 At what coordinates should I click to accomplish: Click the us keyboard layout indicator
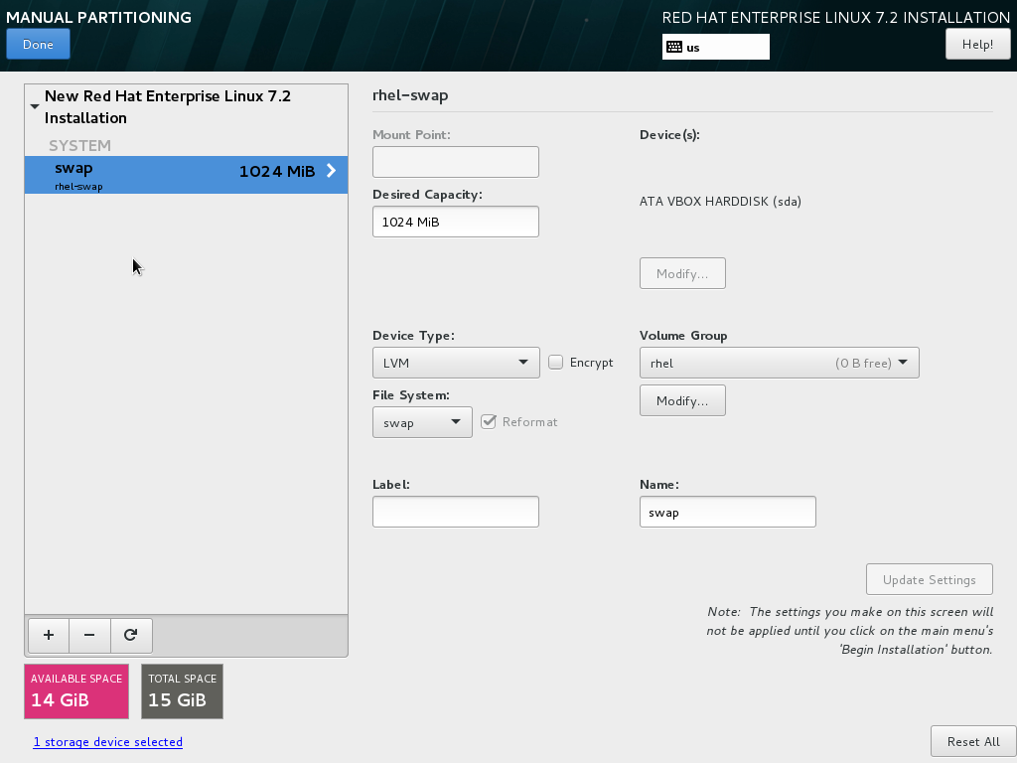click(715, 47)
